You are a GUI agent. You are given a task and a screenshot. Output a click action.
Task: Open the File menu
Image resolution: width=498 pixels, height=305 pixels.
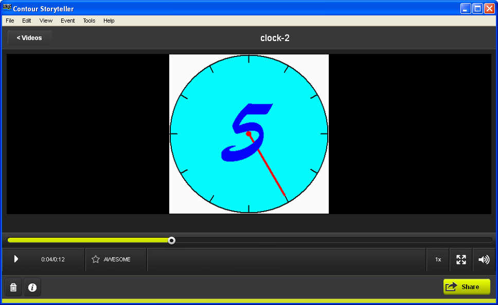[10, 21]
